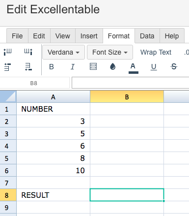The width and height of the screenshot is (189, 216).
Task: Click the insert column left icon
Action: (7, 52)
